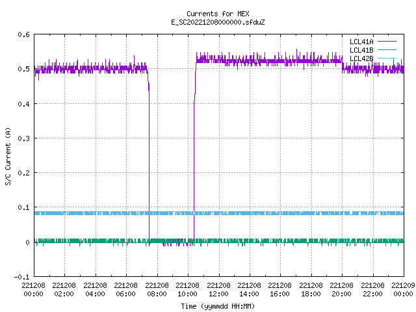Click the y-axis tick value 0.1

pos(23,207)
